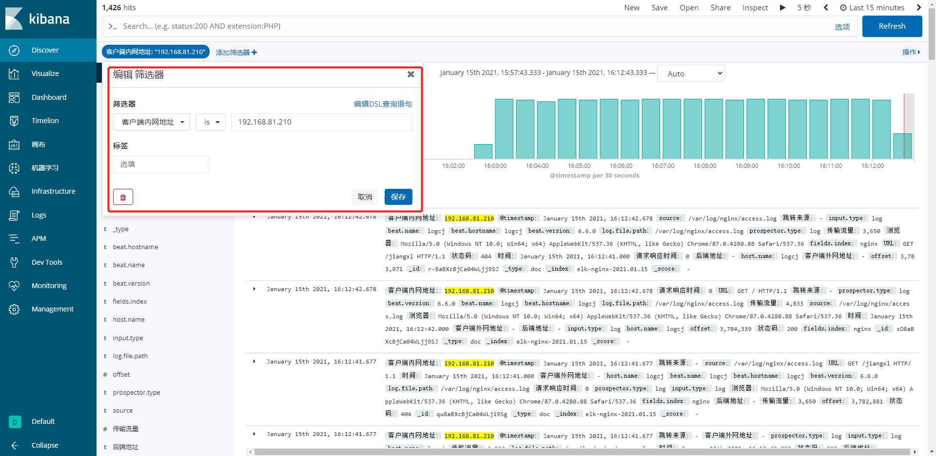Screen dimensions: 936x456
Task: Select host.name field in list
Action: pos(129,320)
